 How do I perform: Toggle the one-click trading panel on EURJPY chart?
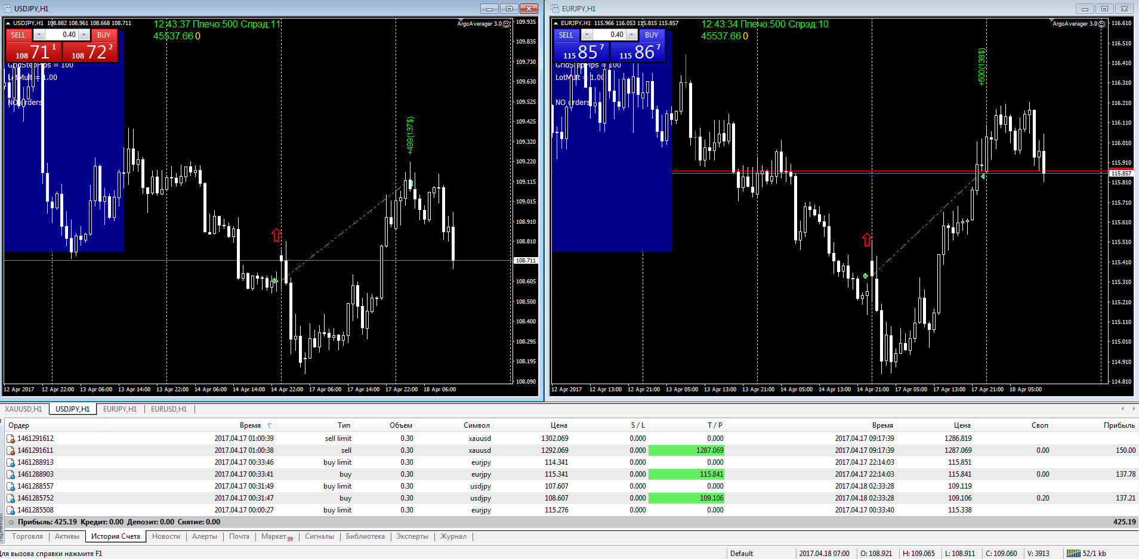pyautogui.click(x=555, y=23)
